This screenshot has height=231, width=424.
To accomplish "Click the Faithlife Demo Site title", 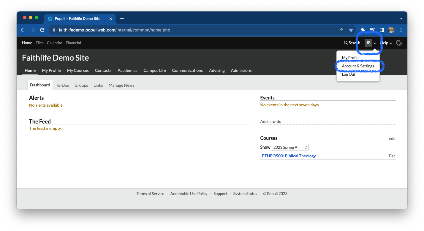I will 56,58.
